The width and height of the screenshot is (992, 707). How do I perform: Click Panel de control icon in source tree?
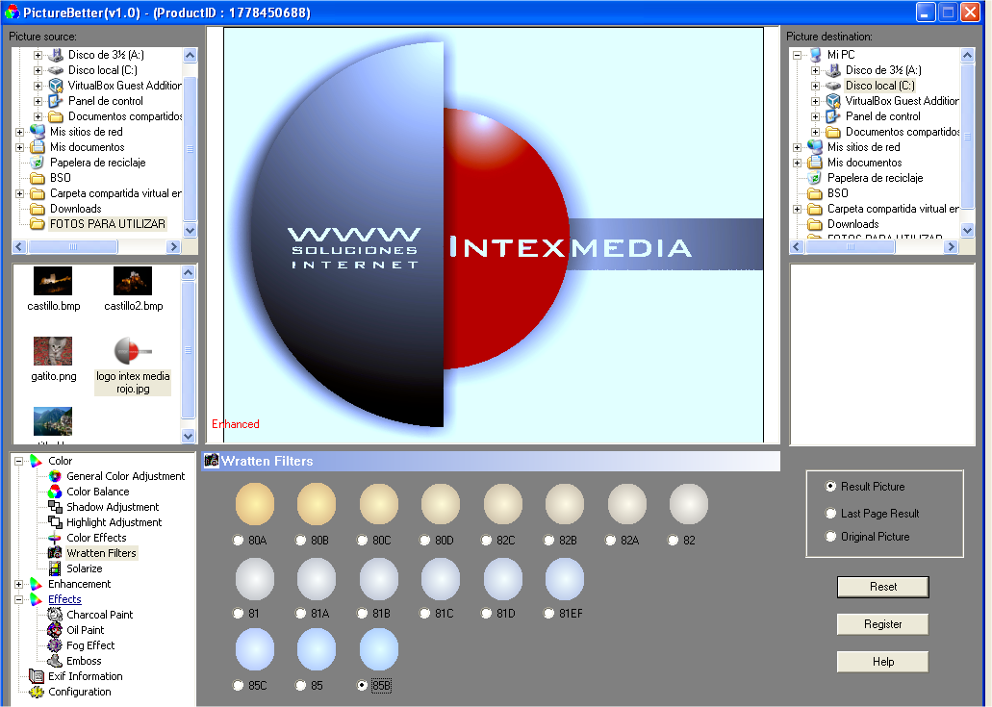[56, 101]
